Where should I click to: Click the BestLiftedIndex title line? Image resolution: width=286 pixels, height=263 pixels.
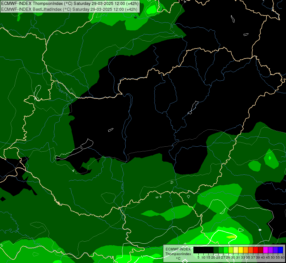pos(69,9)
